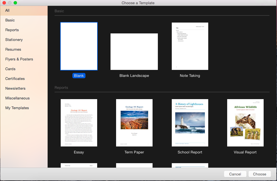This screenshot has height=181, width=277.
Task: Select the Essay report template
Action: click(79, 123)
